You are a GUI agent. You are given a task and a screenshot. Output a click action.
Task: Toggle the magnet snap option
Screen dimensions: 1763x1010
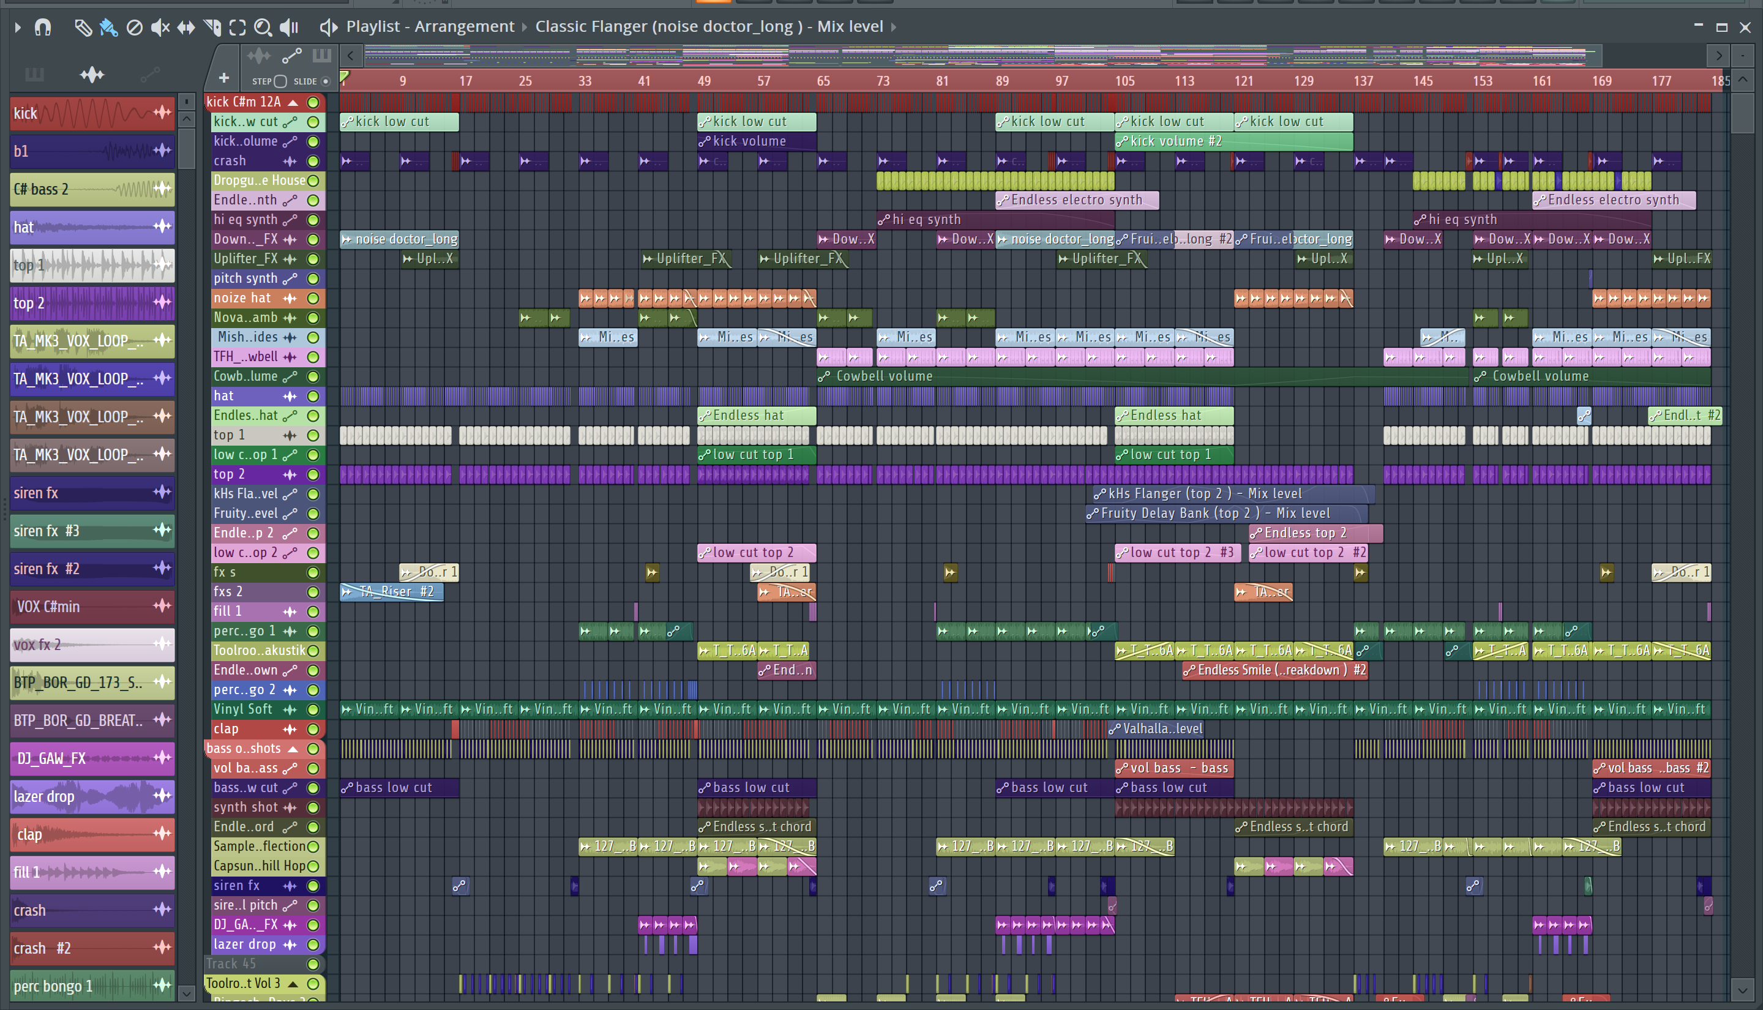tap(43, 27)
